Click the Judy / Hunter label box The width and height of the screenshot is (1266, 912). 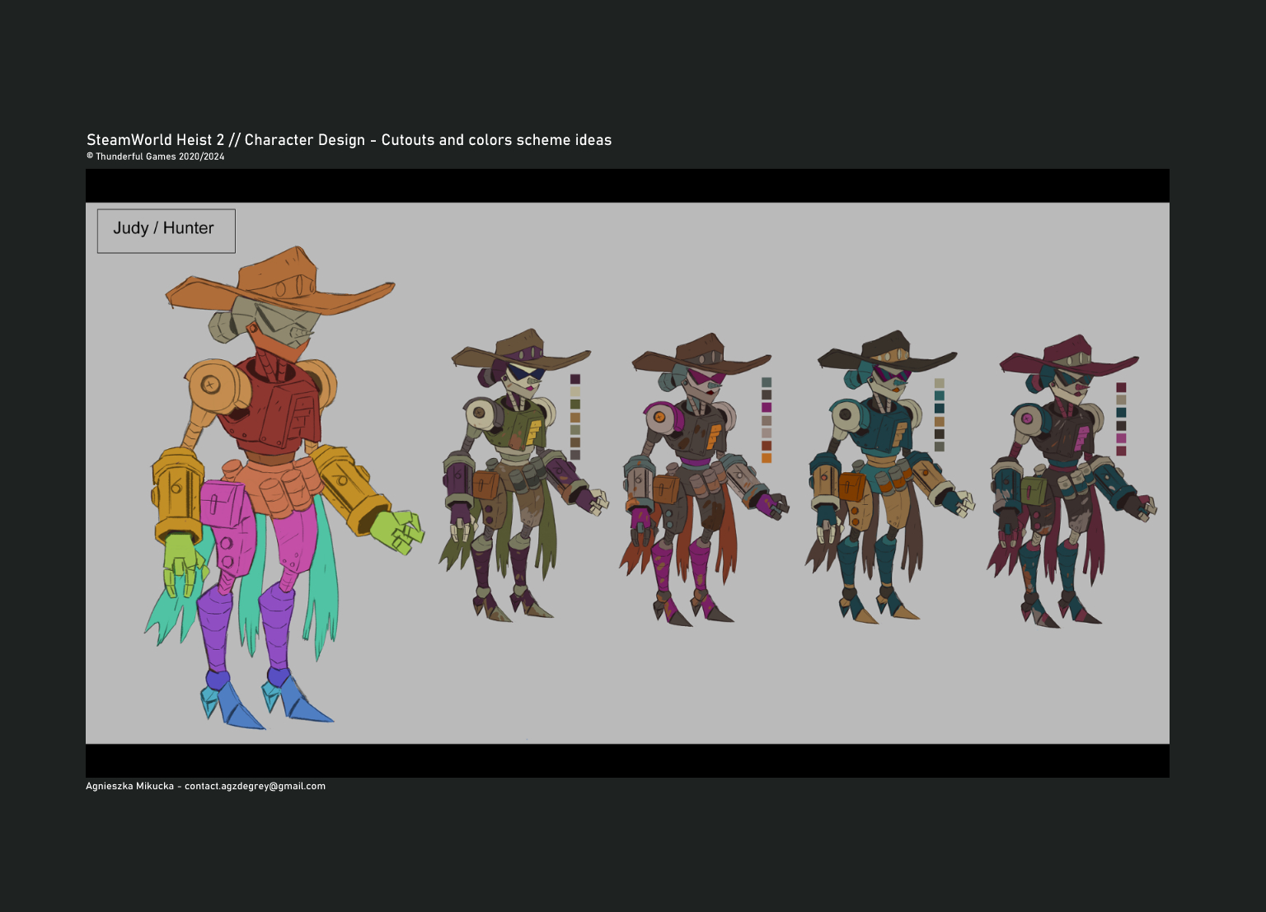166,231
